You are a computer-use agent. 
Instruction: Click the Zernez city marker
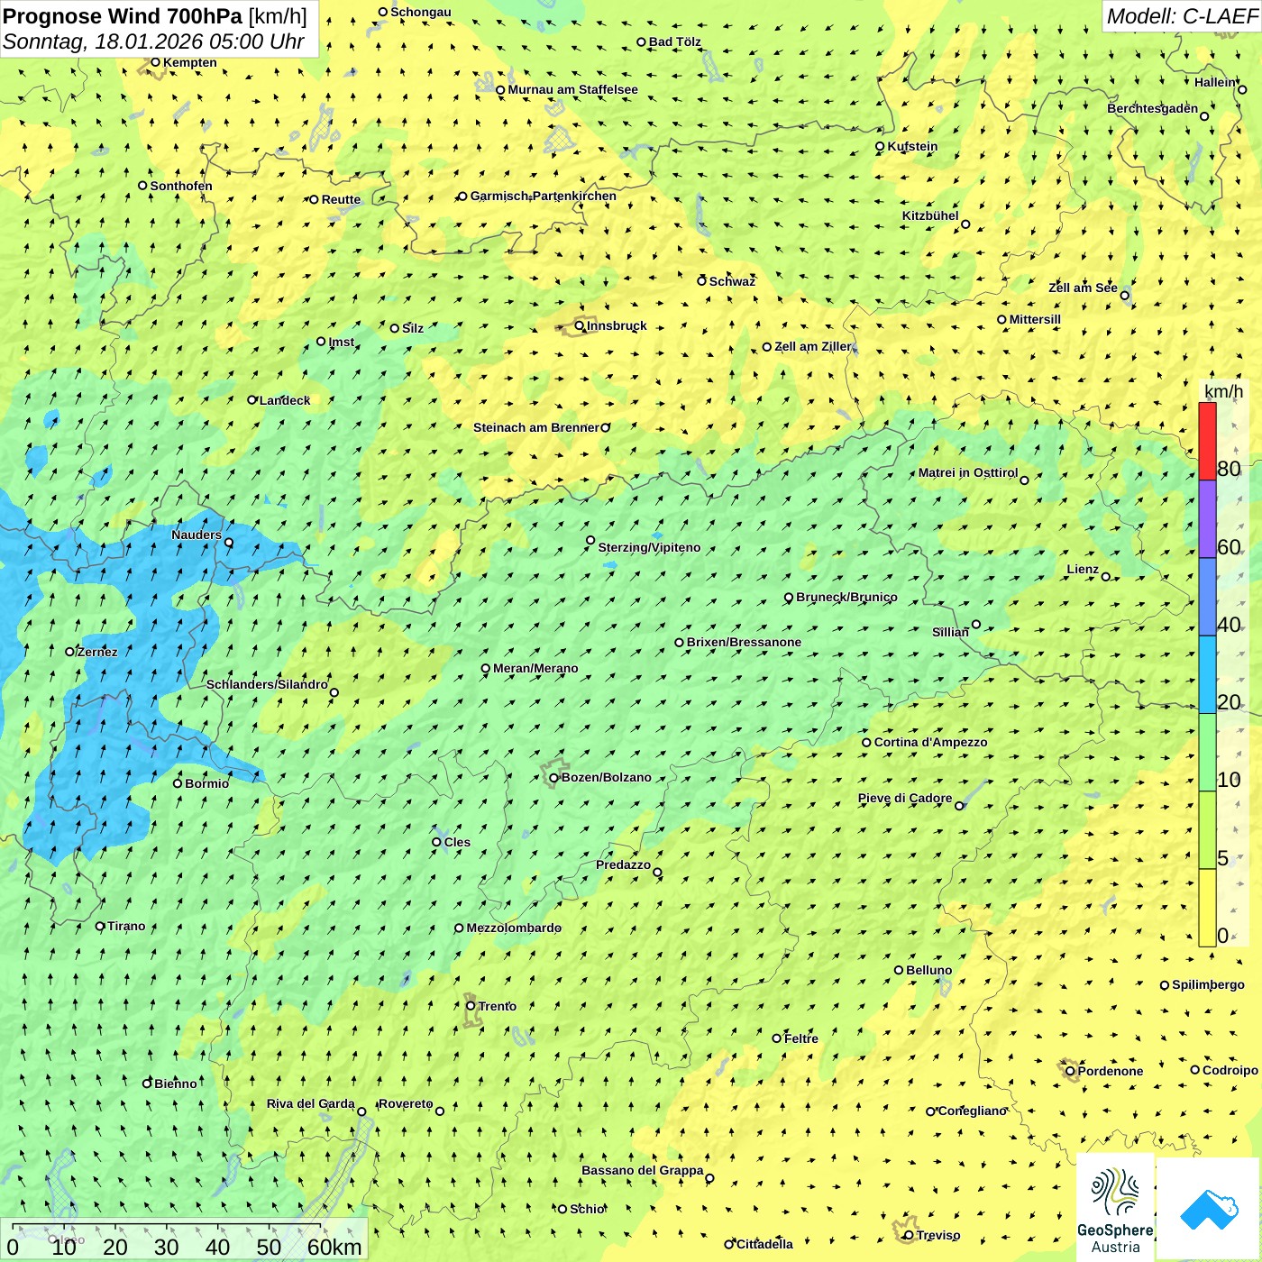pyautogui.click(x=69, y=652)
